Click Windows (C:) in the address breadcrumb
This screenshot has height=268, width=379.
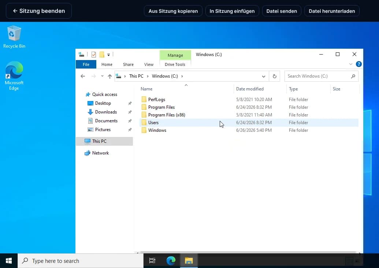click(165, 76)
